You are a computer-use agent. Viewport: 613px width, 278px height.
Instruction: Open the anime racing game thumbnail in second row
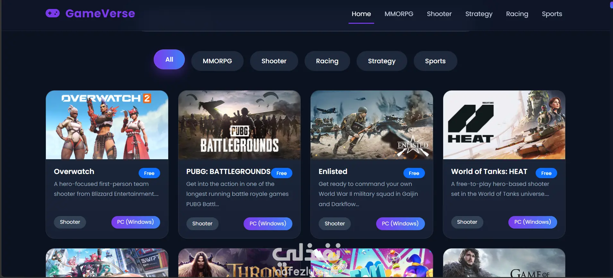coord(107,263)
